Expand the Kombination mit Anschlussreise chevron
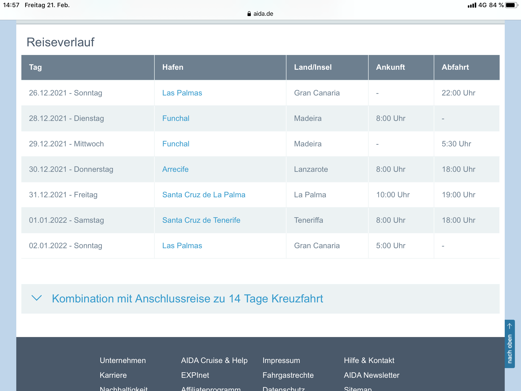Viewport: 521px width, 391px height. [x=36, y=298]
